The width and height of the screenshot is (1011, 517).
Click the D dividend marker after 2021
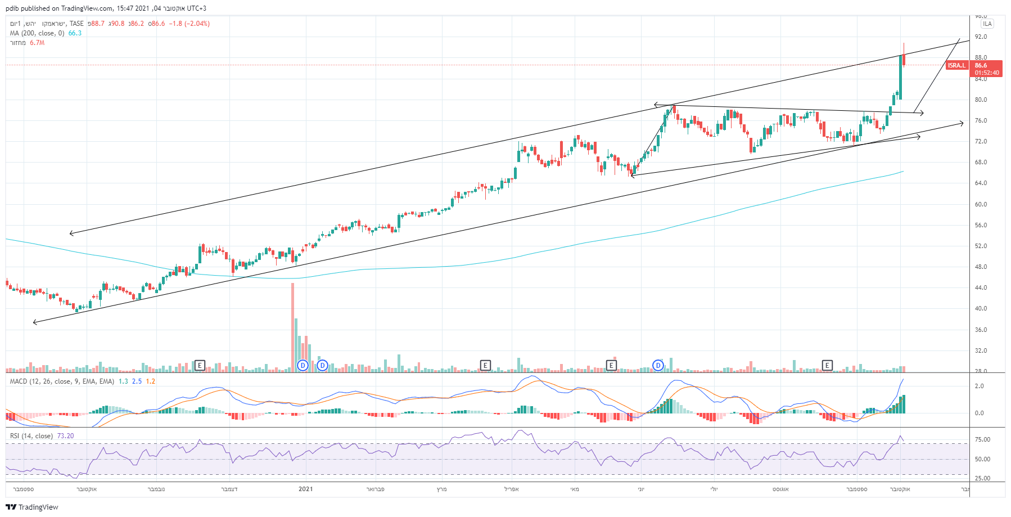[x=322, y=366]
